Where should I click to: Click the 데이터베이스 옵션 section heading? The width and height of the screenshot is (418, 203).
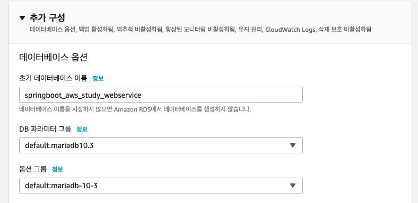54,58
